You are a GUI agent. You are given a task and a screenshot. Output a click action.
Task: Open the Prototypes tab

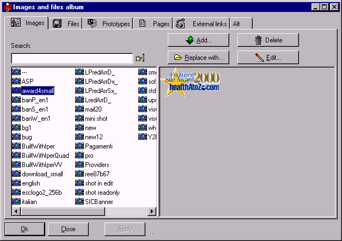109,23
